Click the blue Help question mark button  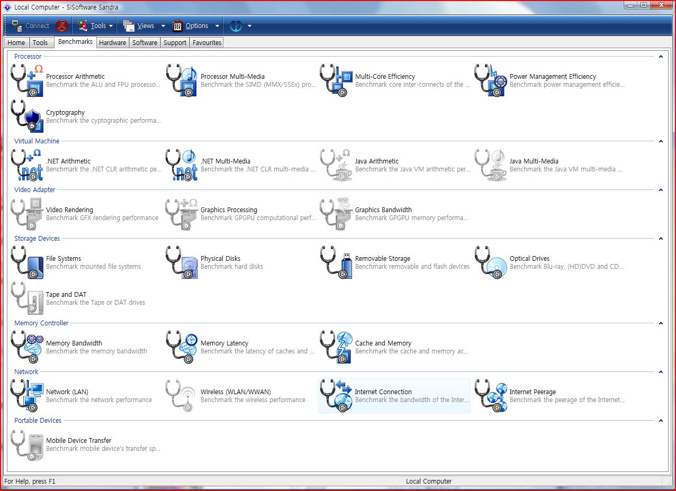coord(236,26)
